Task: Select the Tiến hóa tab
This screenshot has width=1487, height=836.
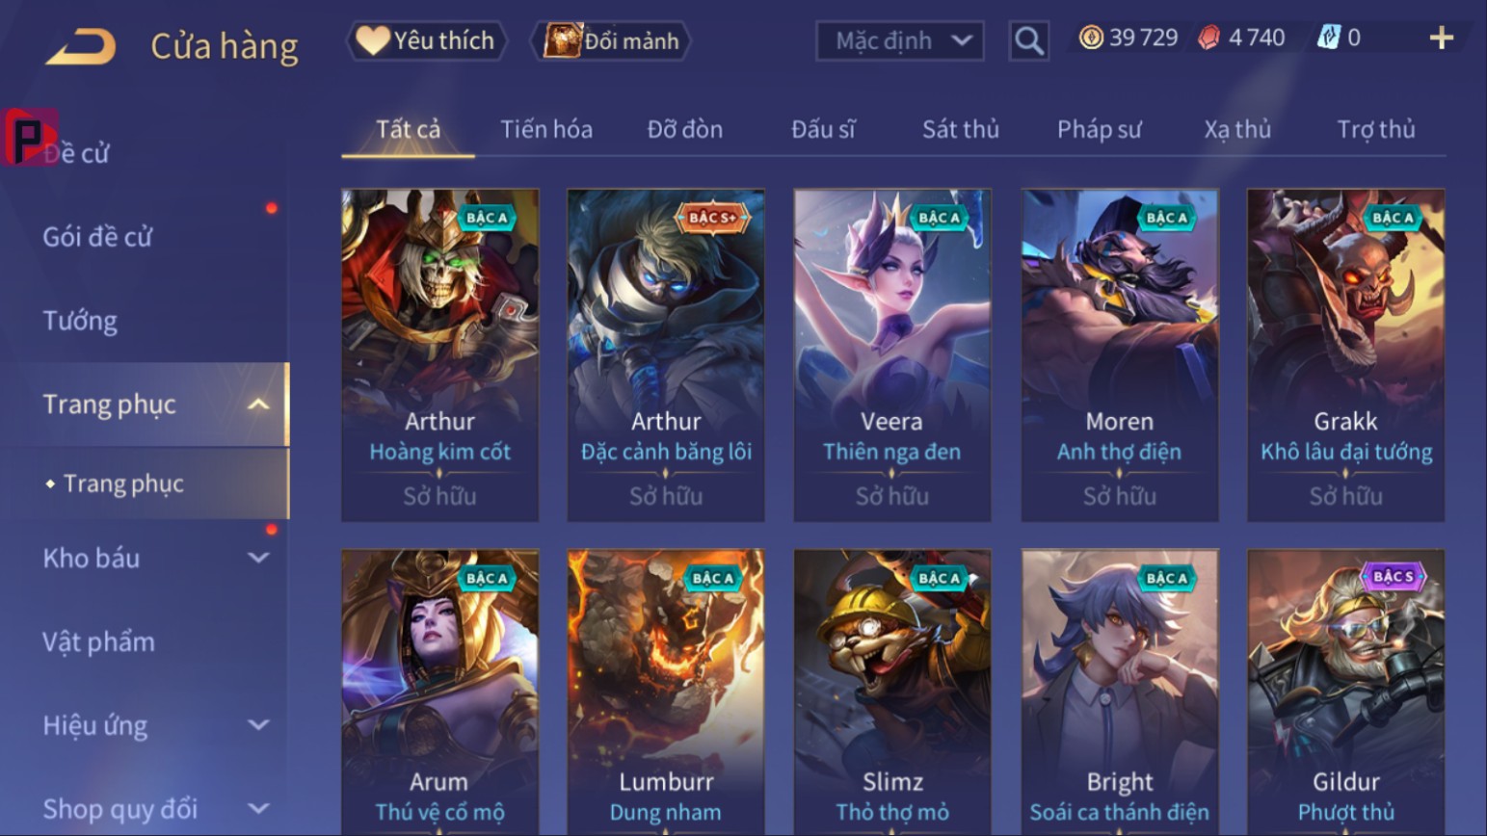Action: click(546, 129)
